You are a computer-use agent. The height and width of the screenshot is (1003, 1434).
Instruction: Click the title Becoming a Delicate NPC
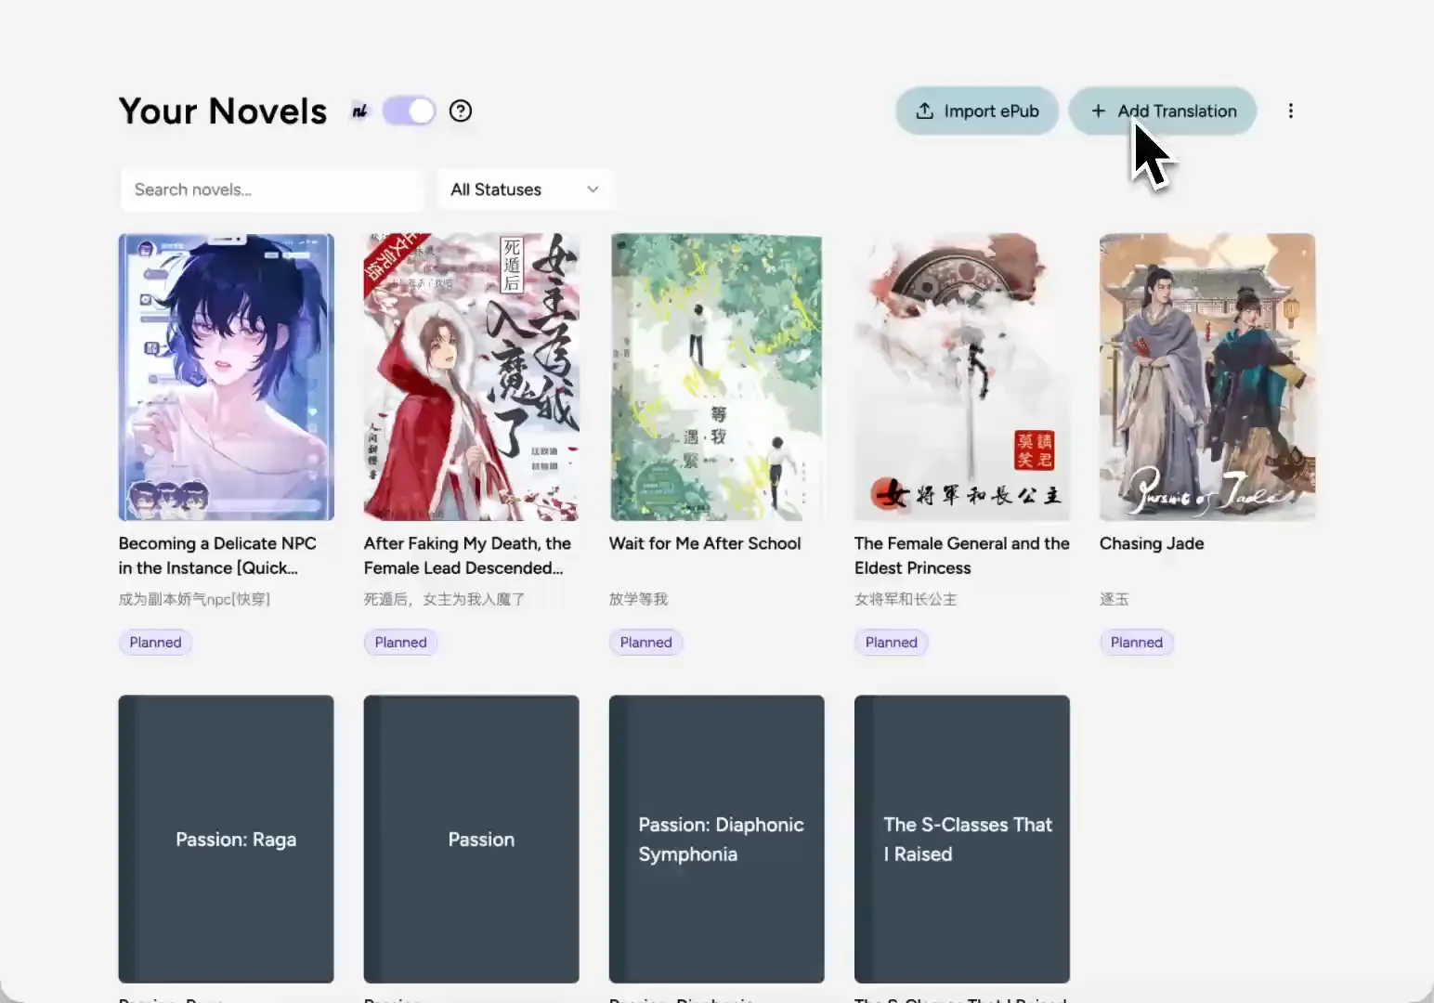click(217, 555)
